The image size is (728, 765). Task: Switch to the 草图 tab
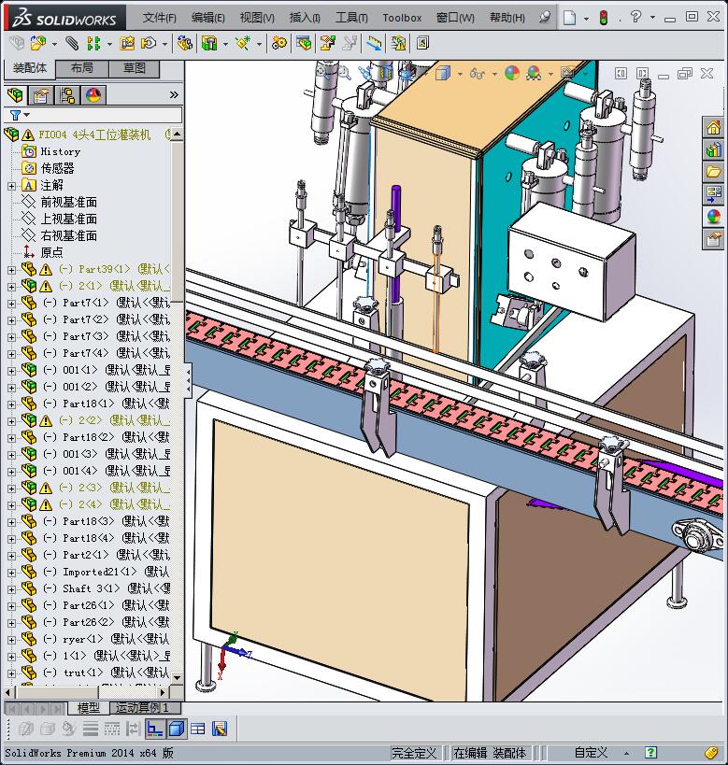coord(134,68)
